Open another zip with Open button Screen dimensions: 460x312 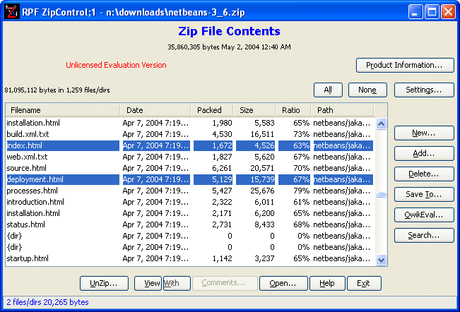(x=283, y=283)
